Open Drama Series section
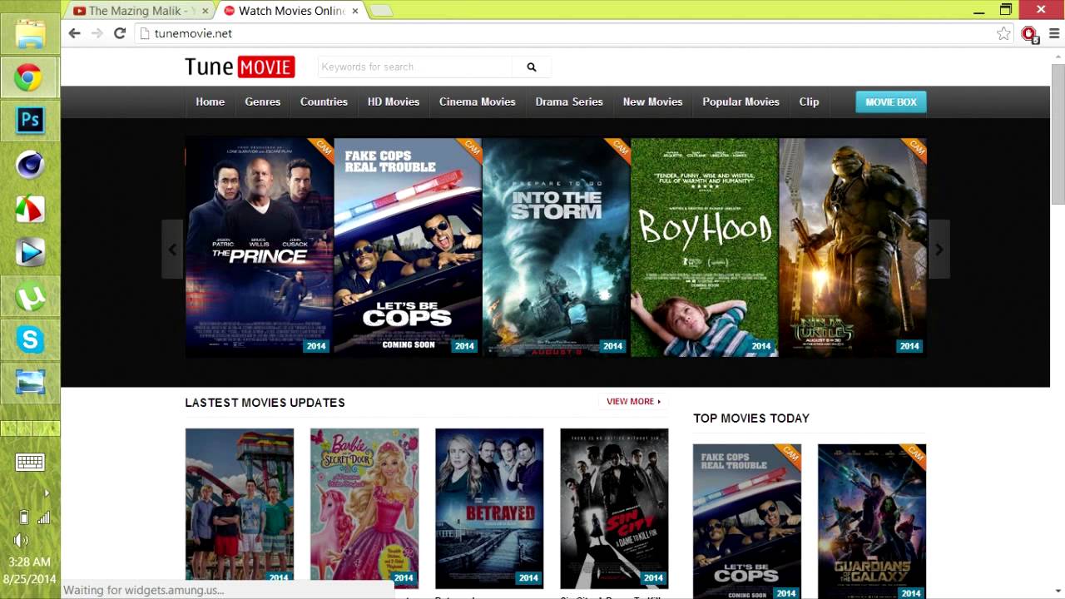1065x599 pixels. [569, 101]
